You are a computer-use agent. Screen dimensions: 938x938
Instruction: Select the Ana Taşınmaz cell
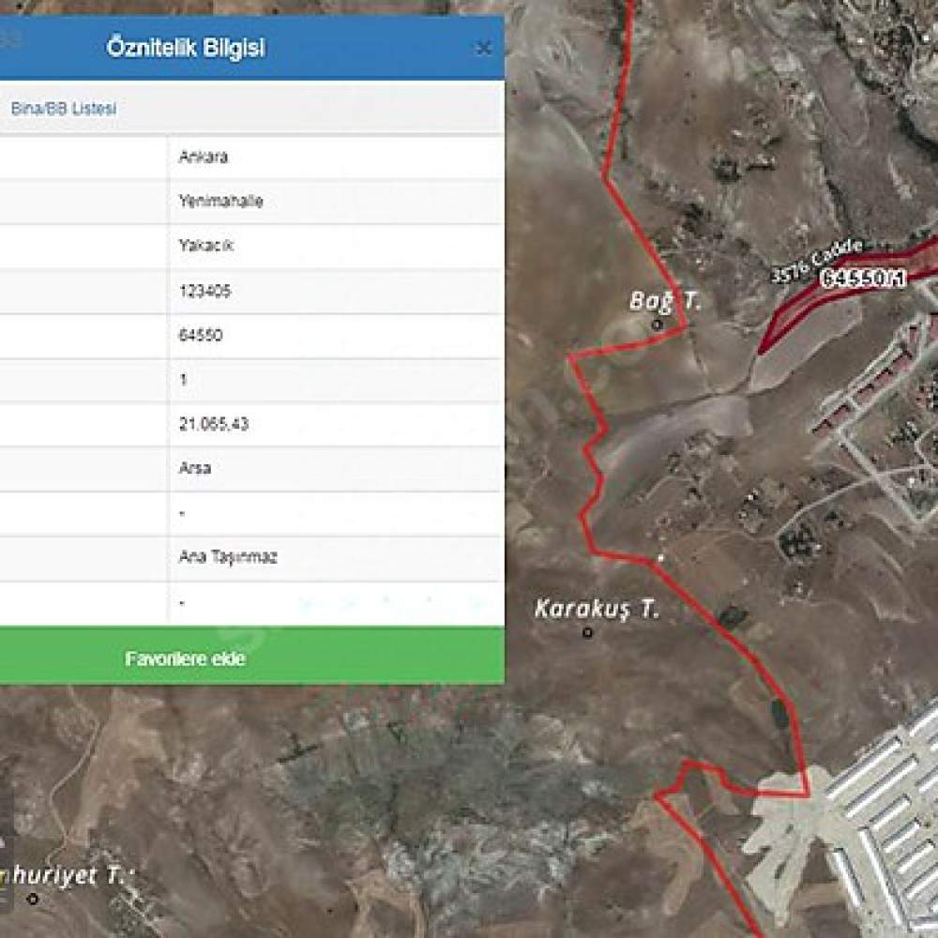click(x=336, y=557)
